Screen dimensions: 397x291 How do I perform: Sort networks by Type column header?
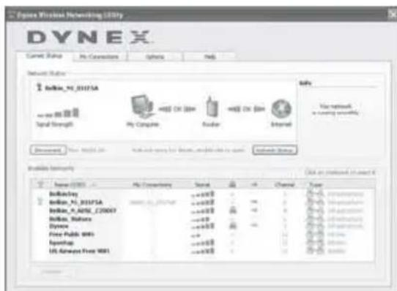(x=316, y=185)
